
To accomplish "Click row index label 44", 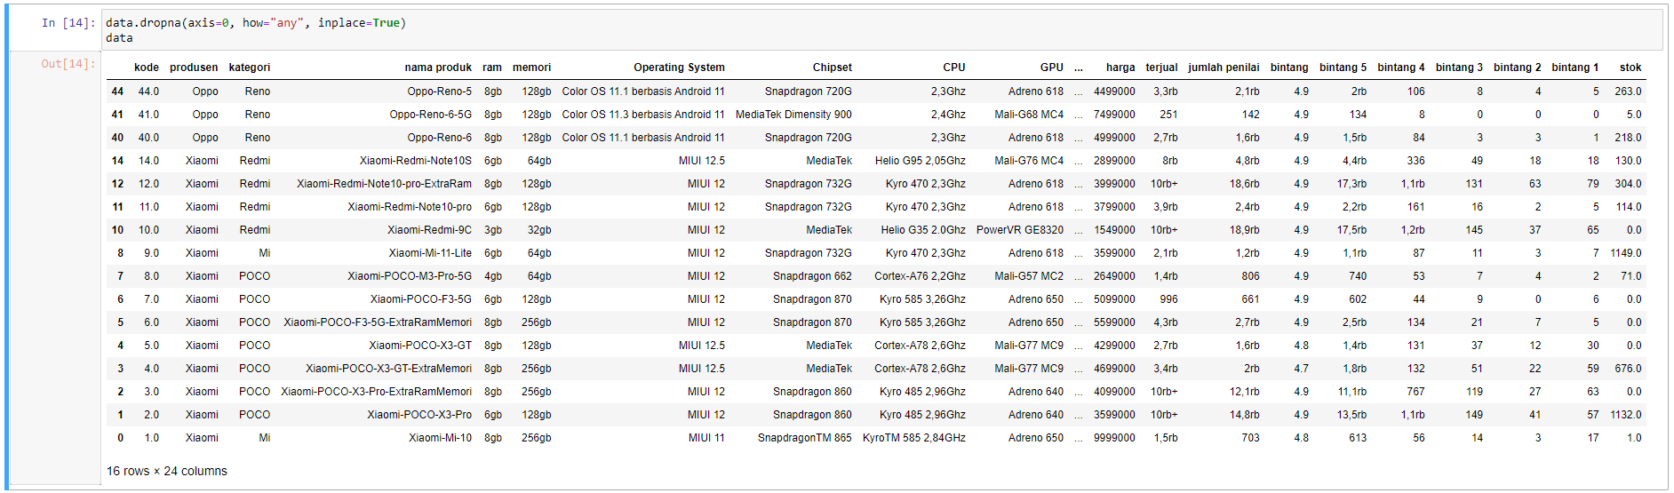I will [117, 91].
